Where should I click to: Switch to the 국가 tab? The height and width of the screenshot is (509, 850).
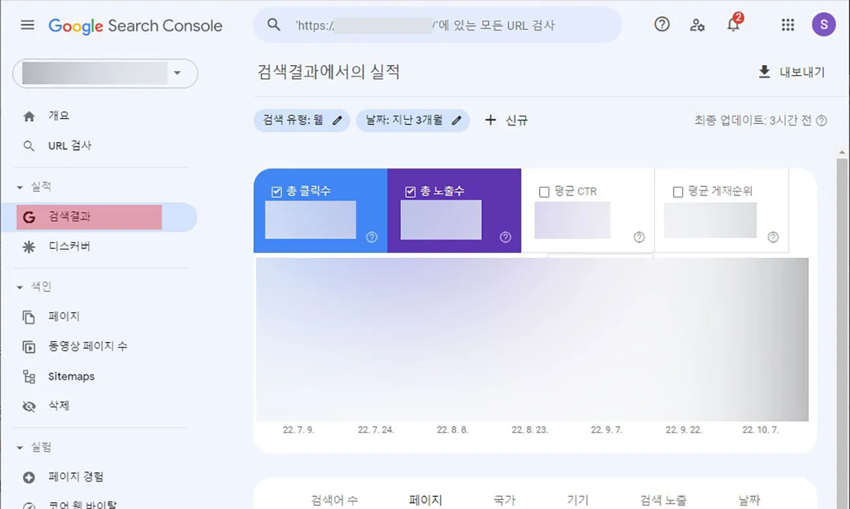point(505,500)
